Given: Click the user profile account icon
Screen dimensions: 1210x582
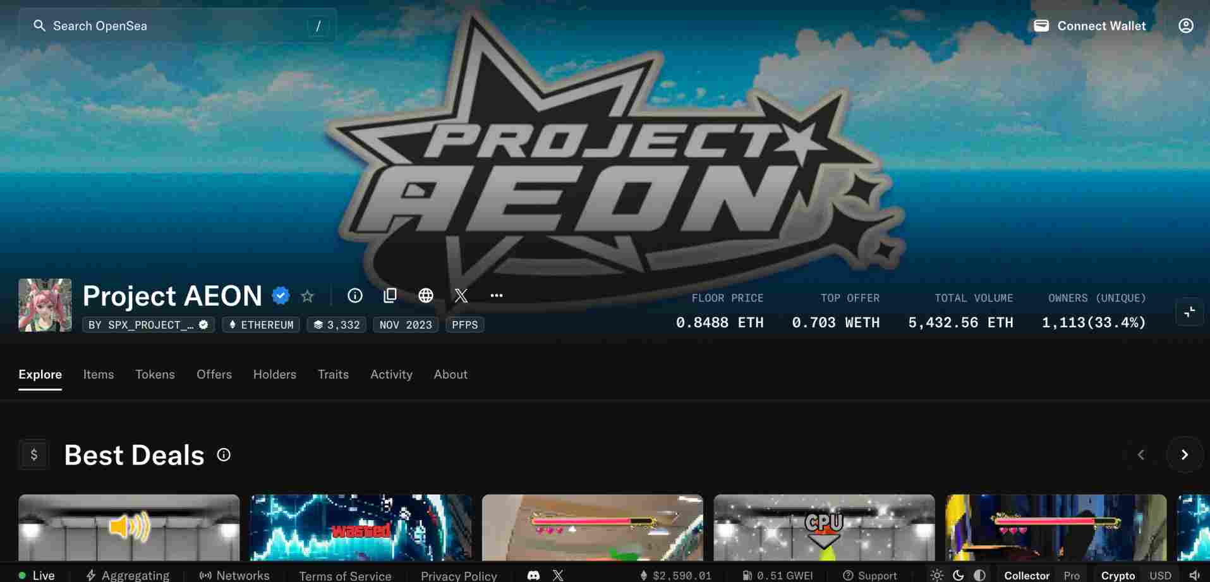Looking at the screenshot, I should pyautogui.click(x=1185, y=26).
